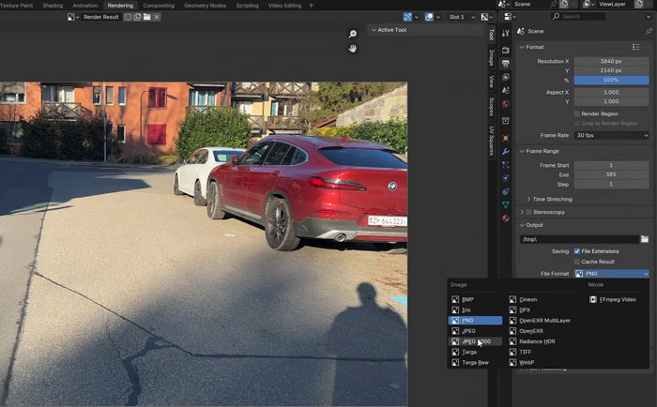Open the properties editor type dropdown
This screenshot has width=657, height=407.
(510, 17)
